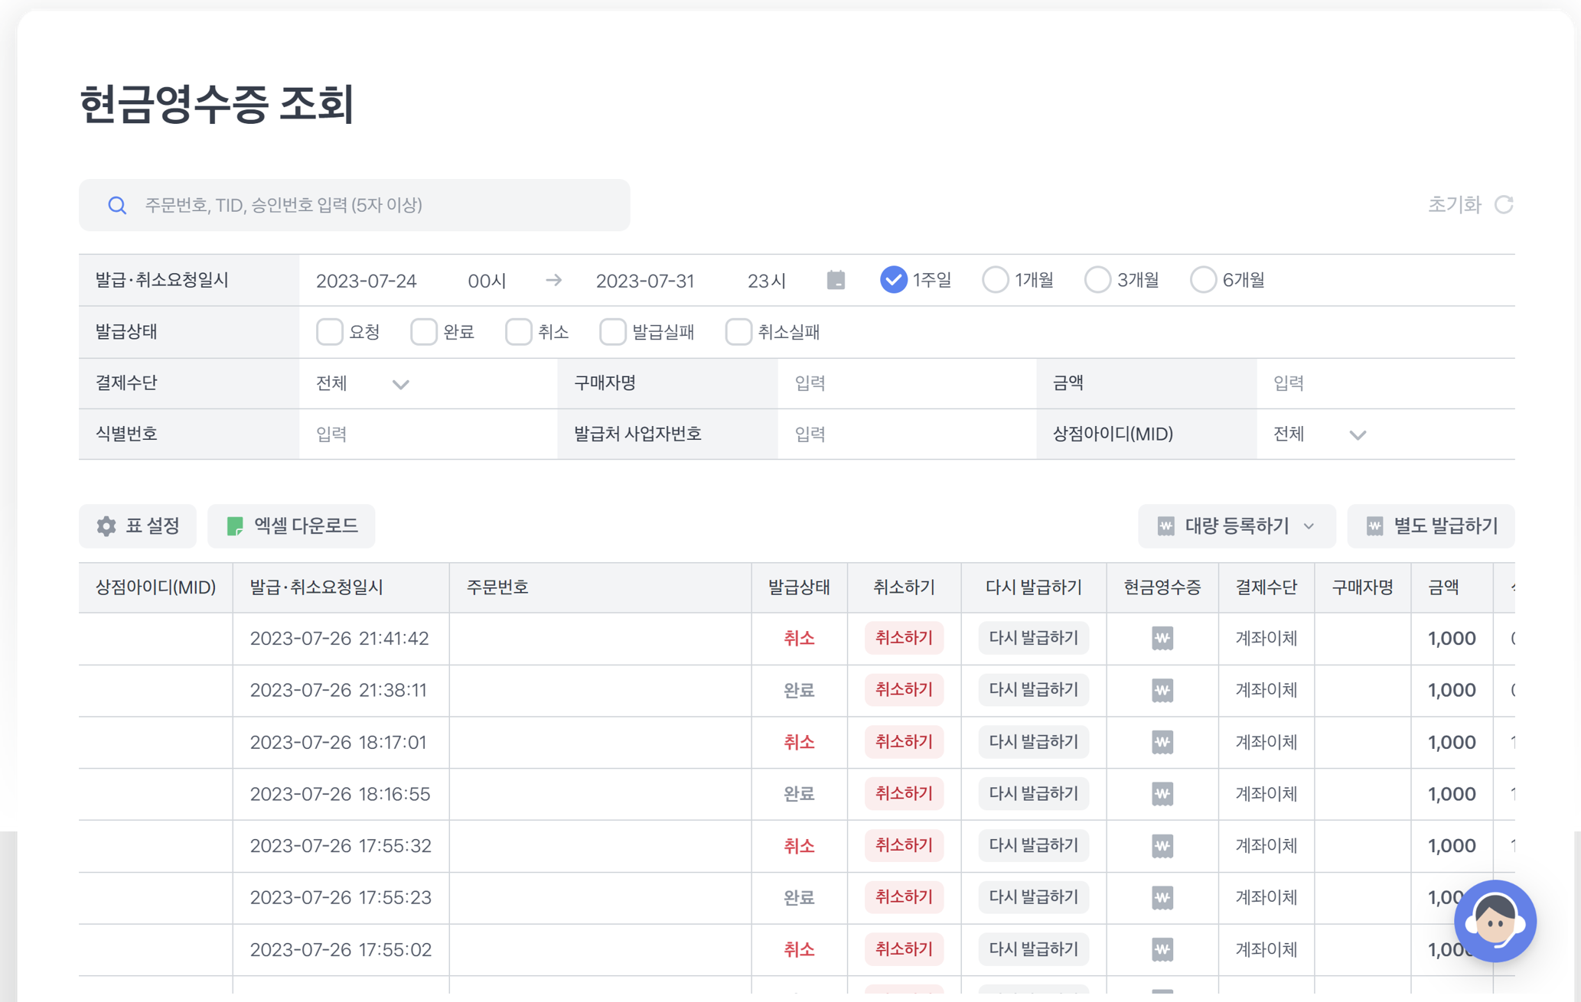
Task: Open the 표 설정 gear settings
Action: click(106, 526)
